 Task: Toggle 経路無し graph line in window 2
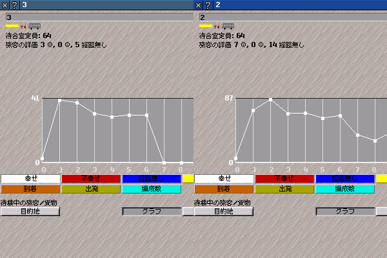345,179
